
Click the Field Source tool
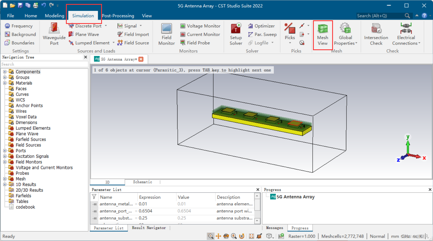(x=133, y=43)
